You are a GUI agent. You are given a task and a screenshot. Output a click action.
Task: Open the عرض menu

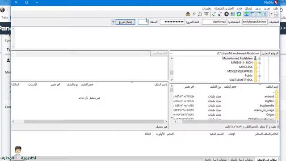tap(257, 8)
